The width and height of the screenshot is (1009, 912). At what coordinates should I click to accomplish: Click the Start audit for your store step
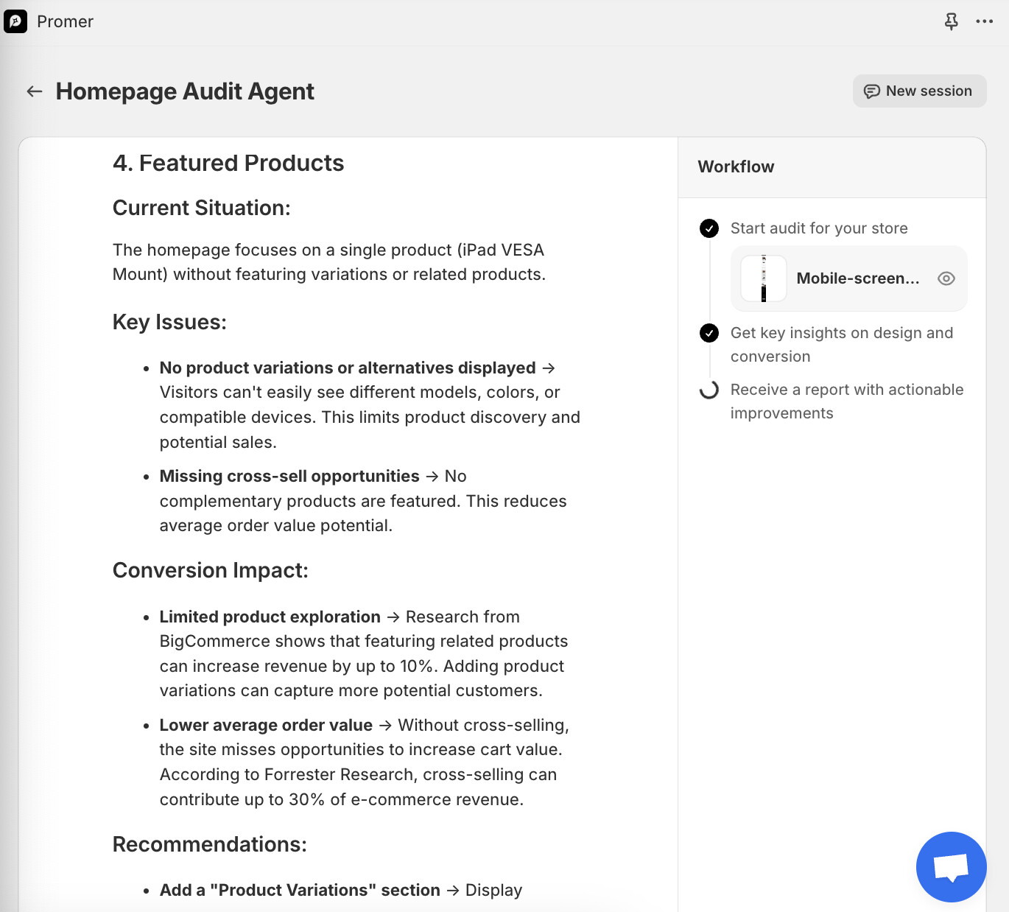(819, 228)
